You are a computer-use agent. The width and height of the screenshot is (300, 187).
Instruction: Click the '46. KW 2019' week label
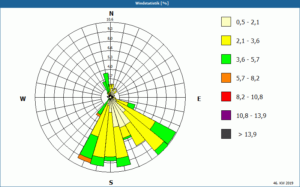(x=283, y=183)
